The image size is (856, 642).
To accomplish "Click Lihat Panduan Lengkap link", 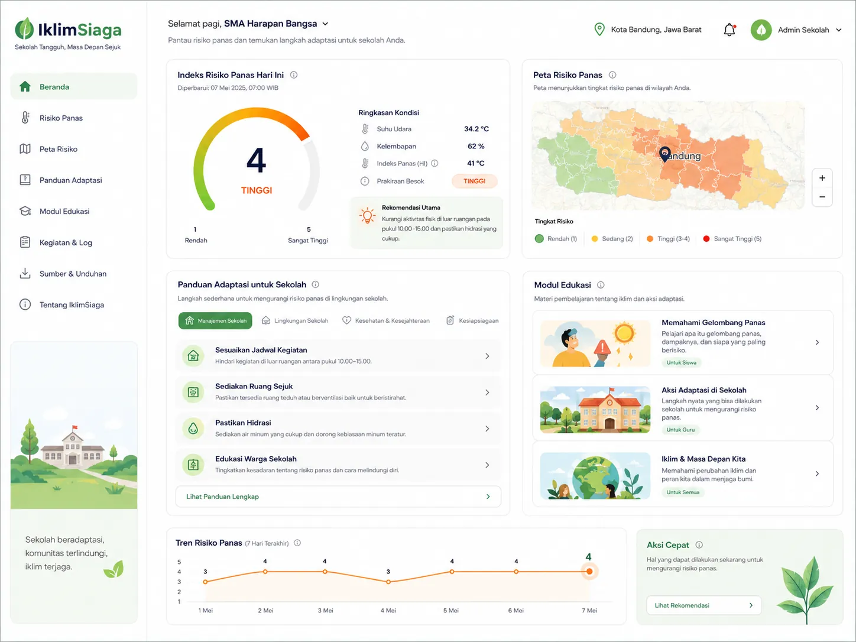I will pos(338,497).
